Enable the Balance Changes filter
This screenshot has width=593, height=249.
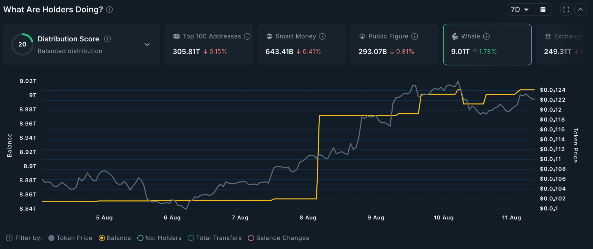279,238
